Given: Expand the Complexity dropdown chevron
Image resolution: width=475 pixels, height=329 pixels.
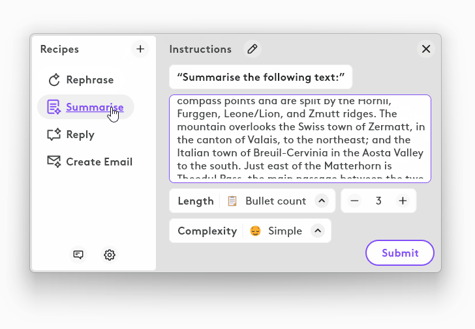Looking at the screenshot, I should 317,231.
